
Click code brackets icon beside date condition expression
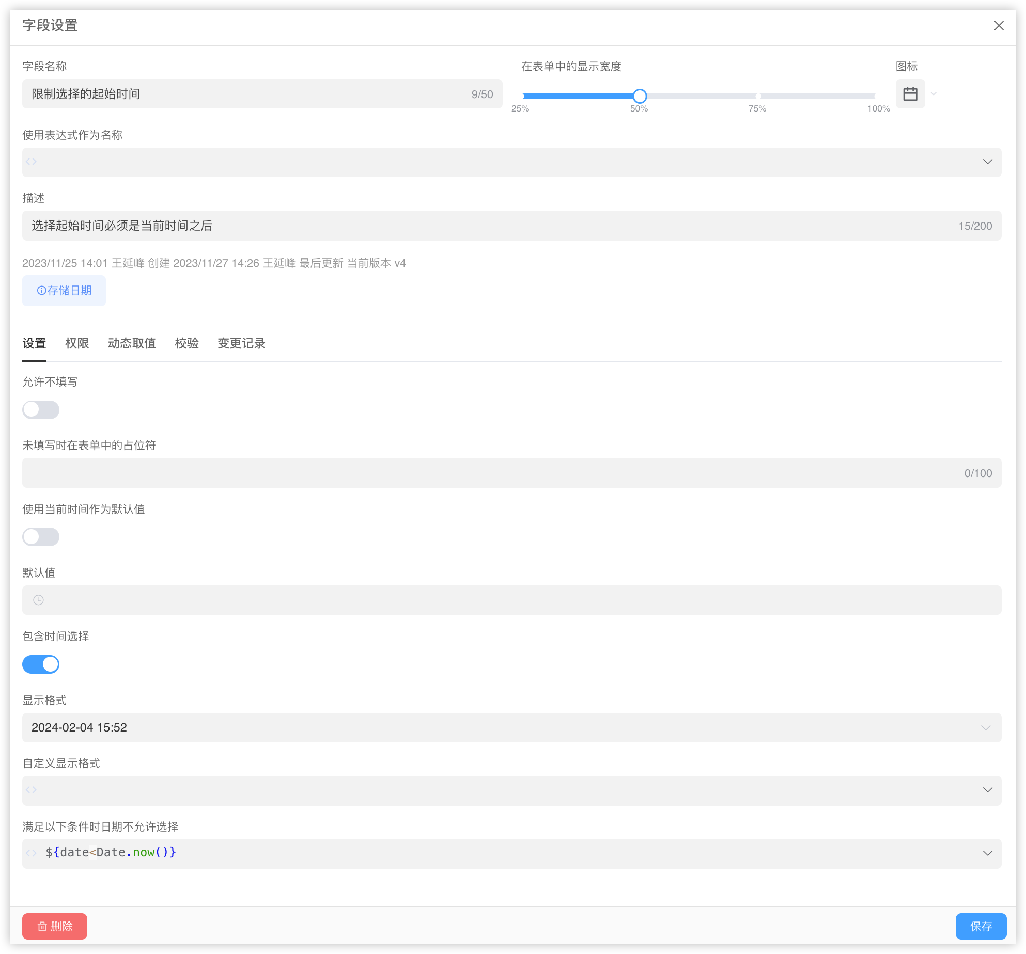(x=32, y=853)
